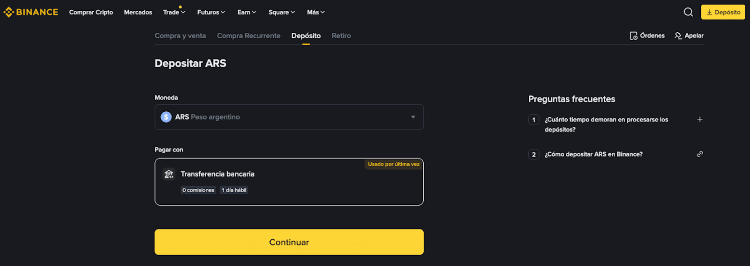Expand the Trade menu
This screenshot has height=266, width=750.
[174, 13]
